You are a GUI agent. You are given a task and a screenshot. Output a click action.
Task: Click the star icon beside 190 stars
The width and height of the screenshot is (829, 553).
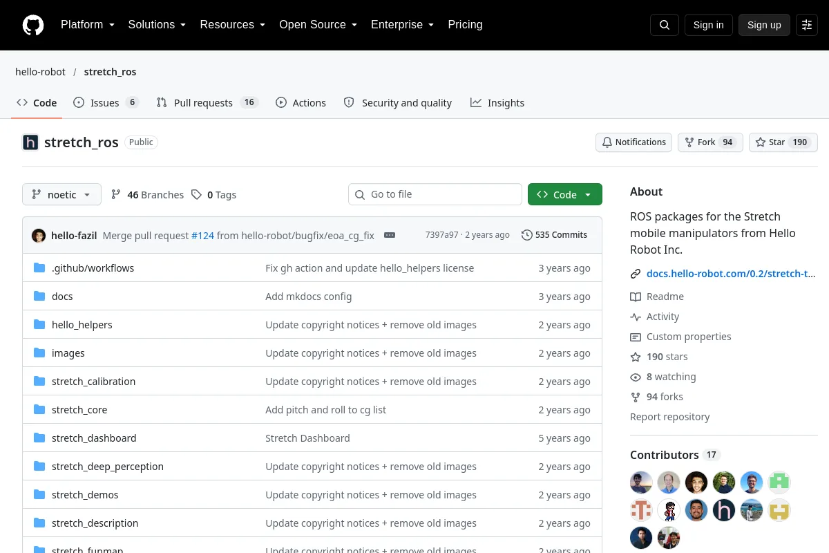[636, 357]
